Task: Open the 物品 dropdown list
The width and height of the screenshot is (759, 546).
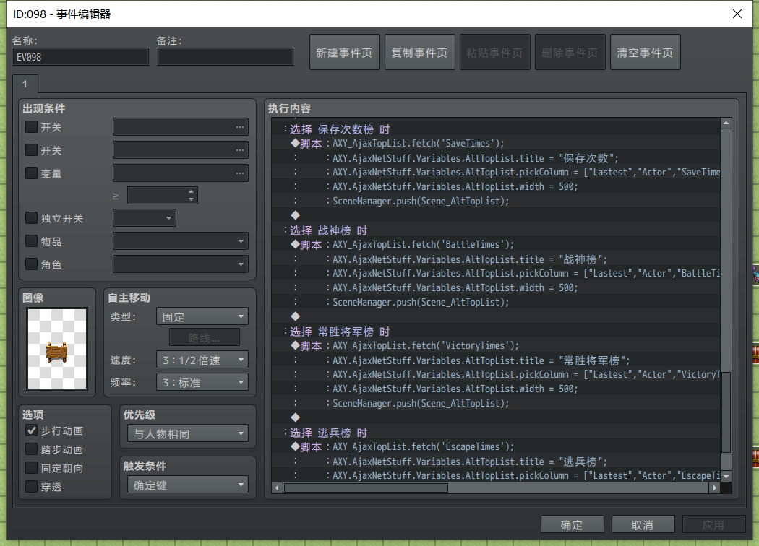Action: tap(181, 240)
